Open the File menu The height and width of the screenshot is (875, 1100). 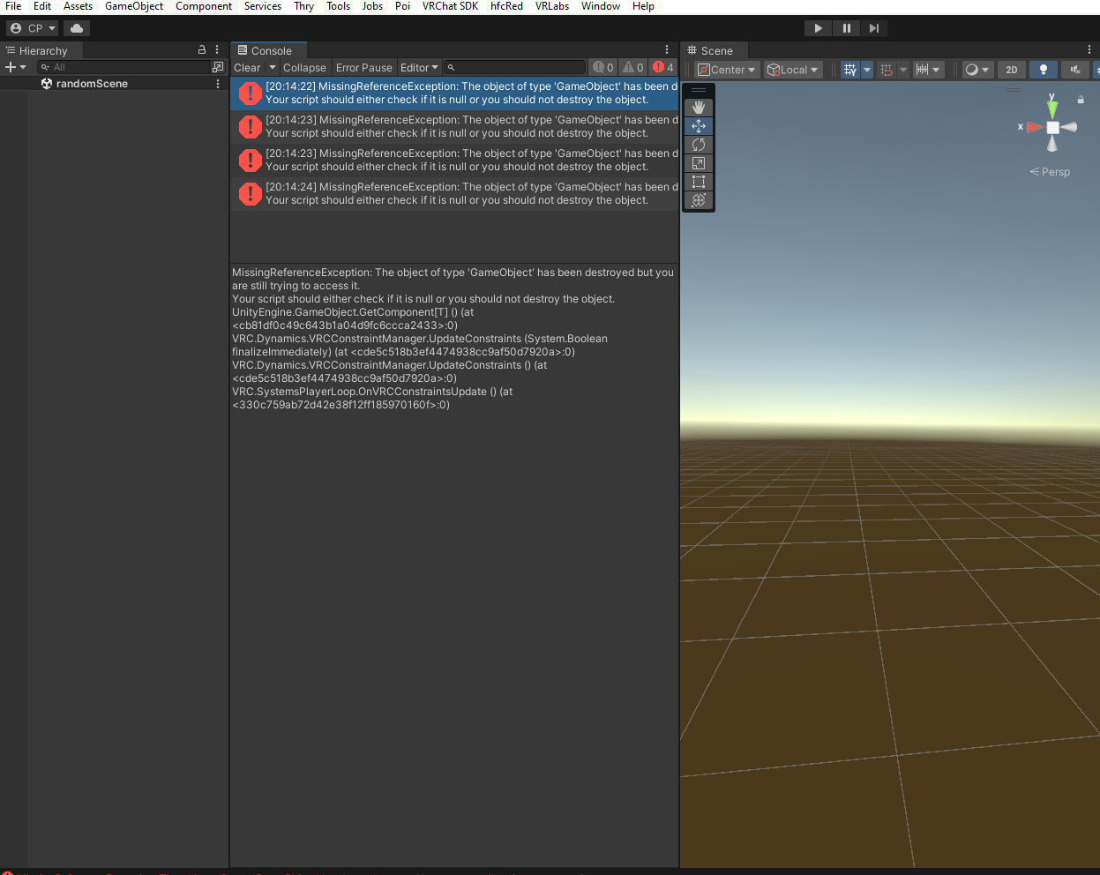click(13, 6)
